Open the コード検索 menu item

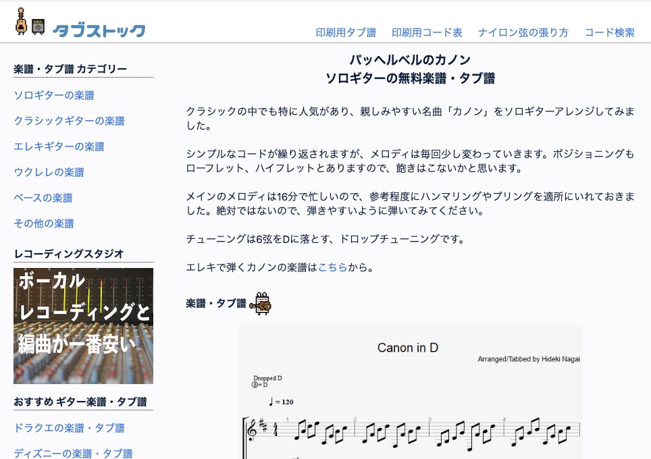[x=610, y=32]
